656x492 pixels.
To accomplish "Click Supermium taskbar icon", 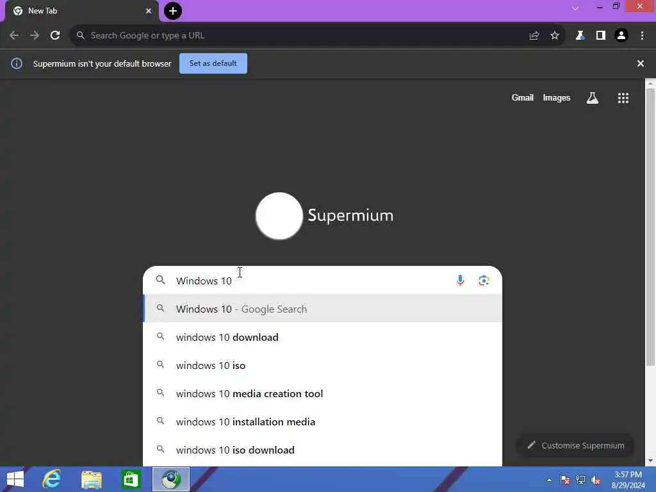I will point(170,479).
